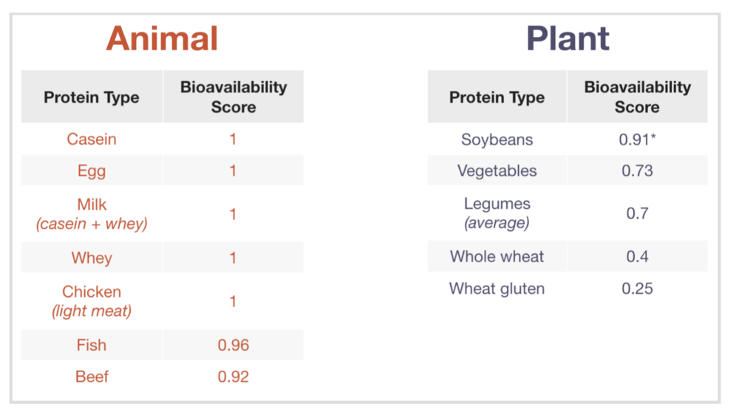Click the Animal heading

click(162, 38)
